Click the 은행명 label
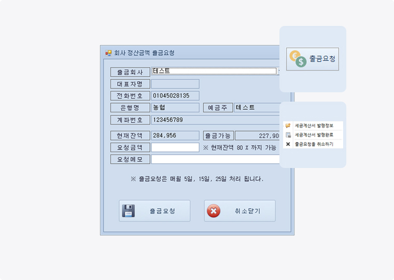Viewport: 394px width, 280px height. pyautogui.click(x=130, y=108)
